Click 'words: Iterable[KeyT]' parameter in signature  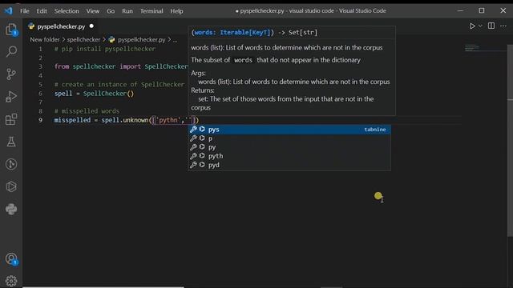[232, 32]
